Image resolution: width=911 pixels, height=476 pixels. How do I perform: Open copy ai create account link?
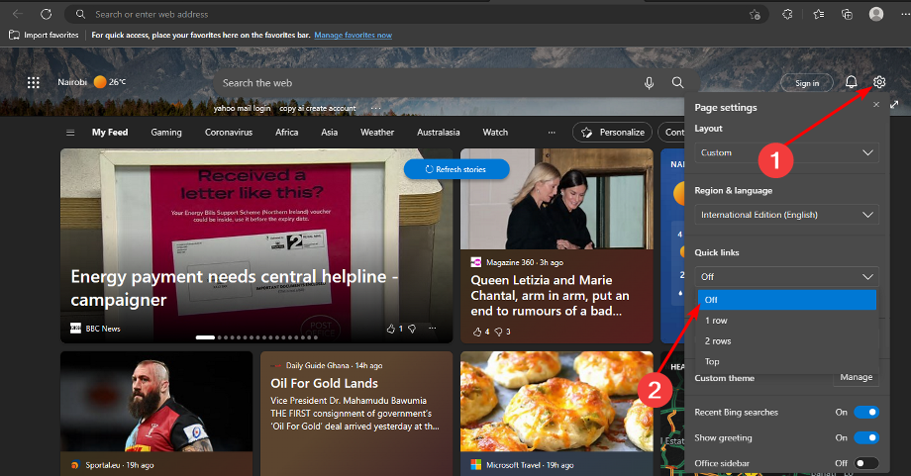point(318,109)
